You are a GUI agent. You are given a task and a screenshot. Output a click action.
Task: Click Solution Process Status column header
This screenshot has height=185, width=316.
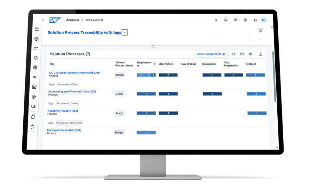click(124, 64)
